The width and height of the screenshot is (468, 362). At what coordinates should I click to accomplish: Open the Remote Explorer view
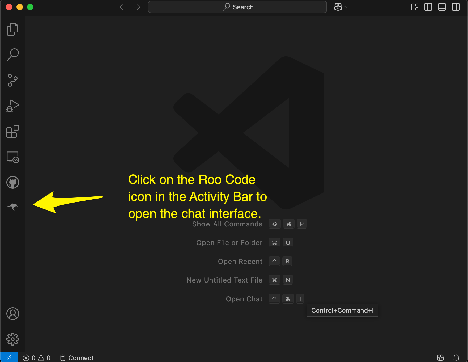coord(12,157)
